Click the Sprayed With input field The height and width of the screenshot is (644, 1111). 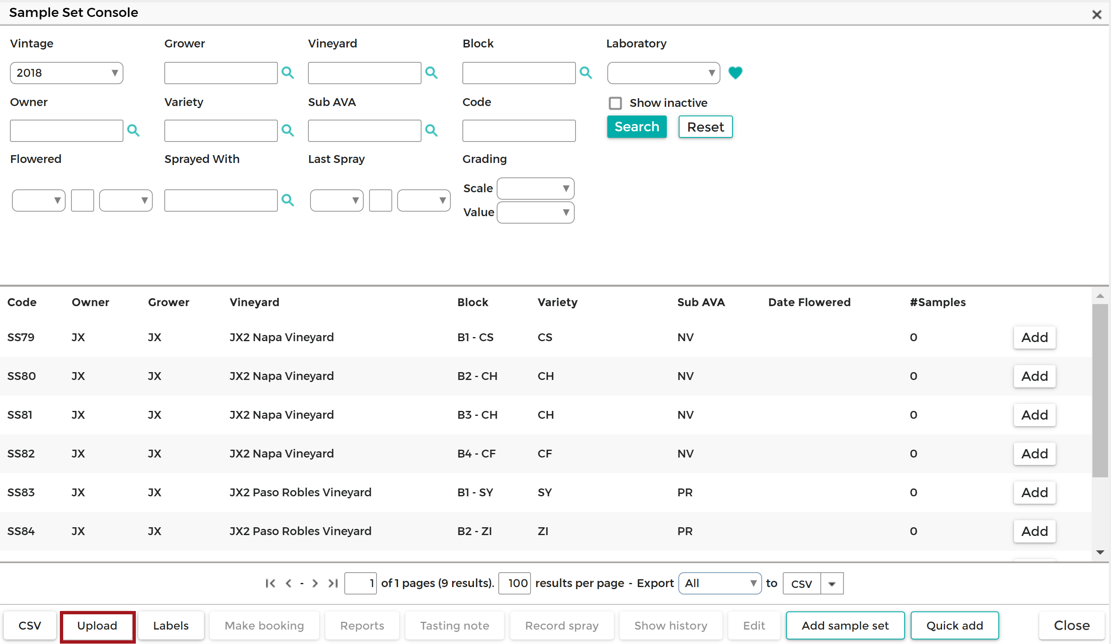pyautogui.click(x=221, y=201)
